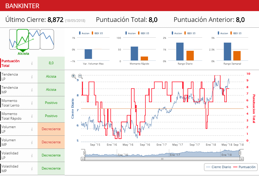
Task: Toggle IBEX 35 legend in Momento Rápido chart
Action: [x=144, y=33]
